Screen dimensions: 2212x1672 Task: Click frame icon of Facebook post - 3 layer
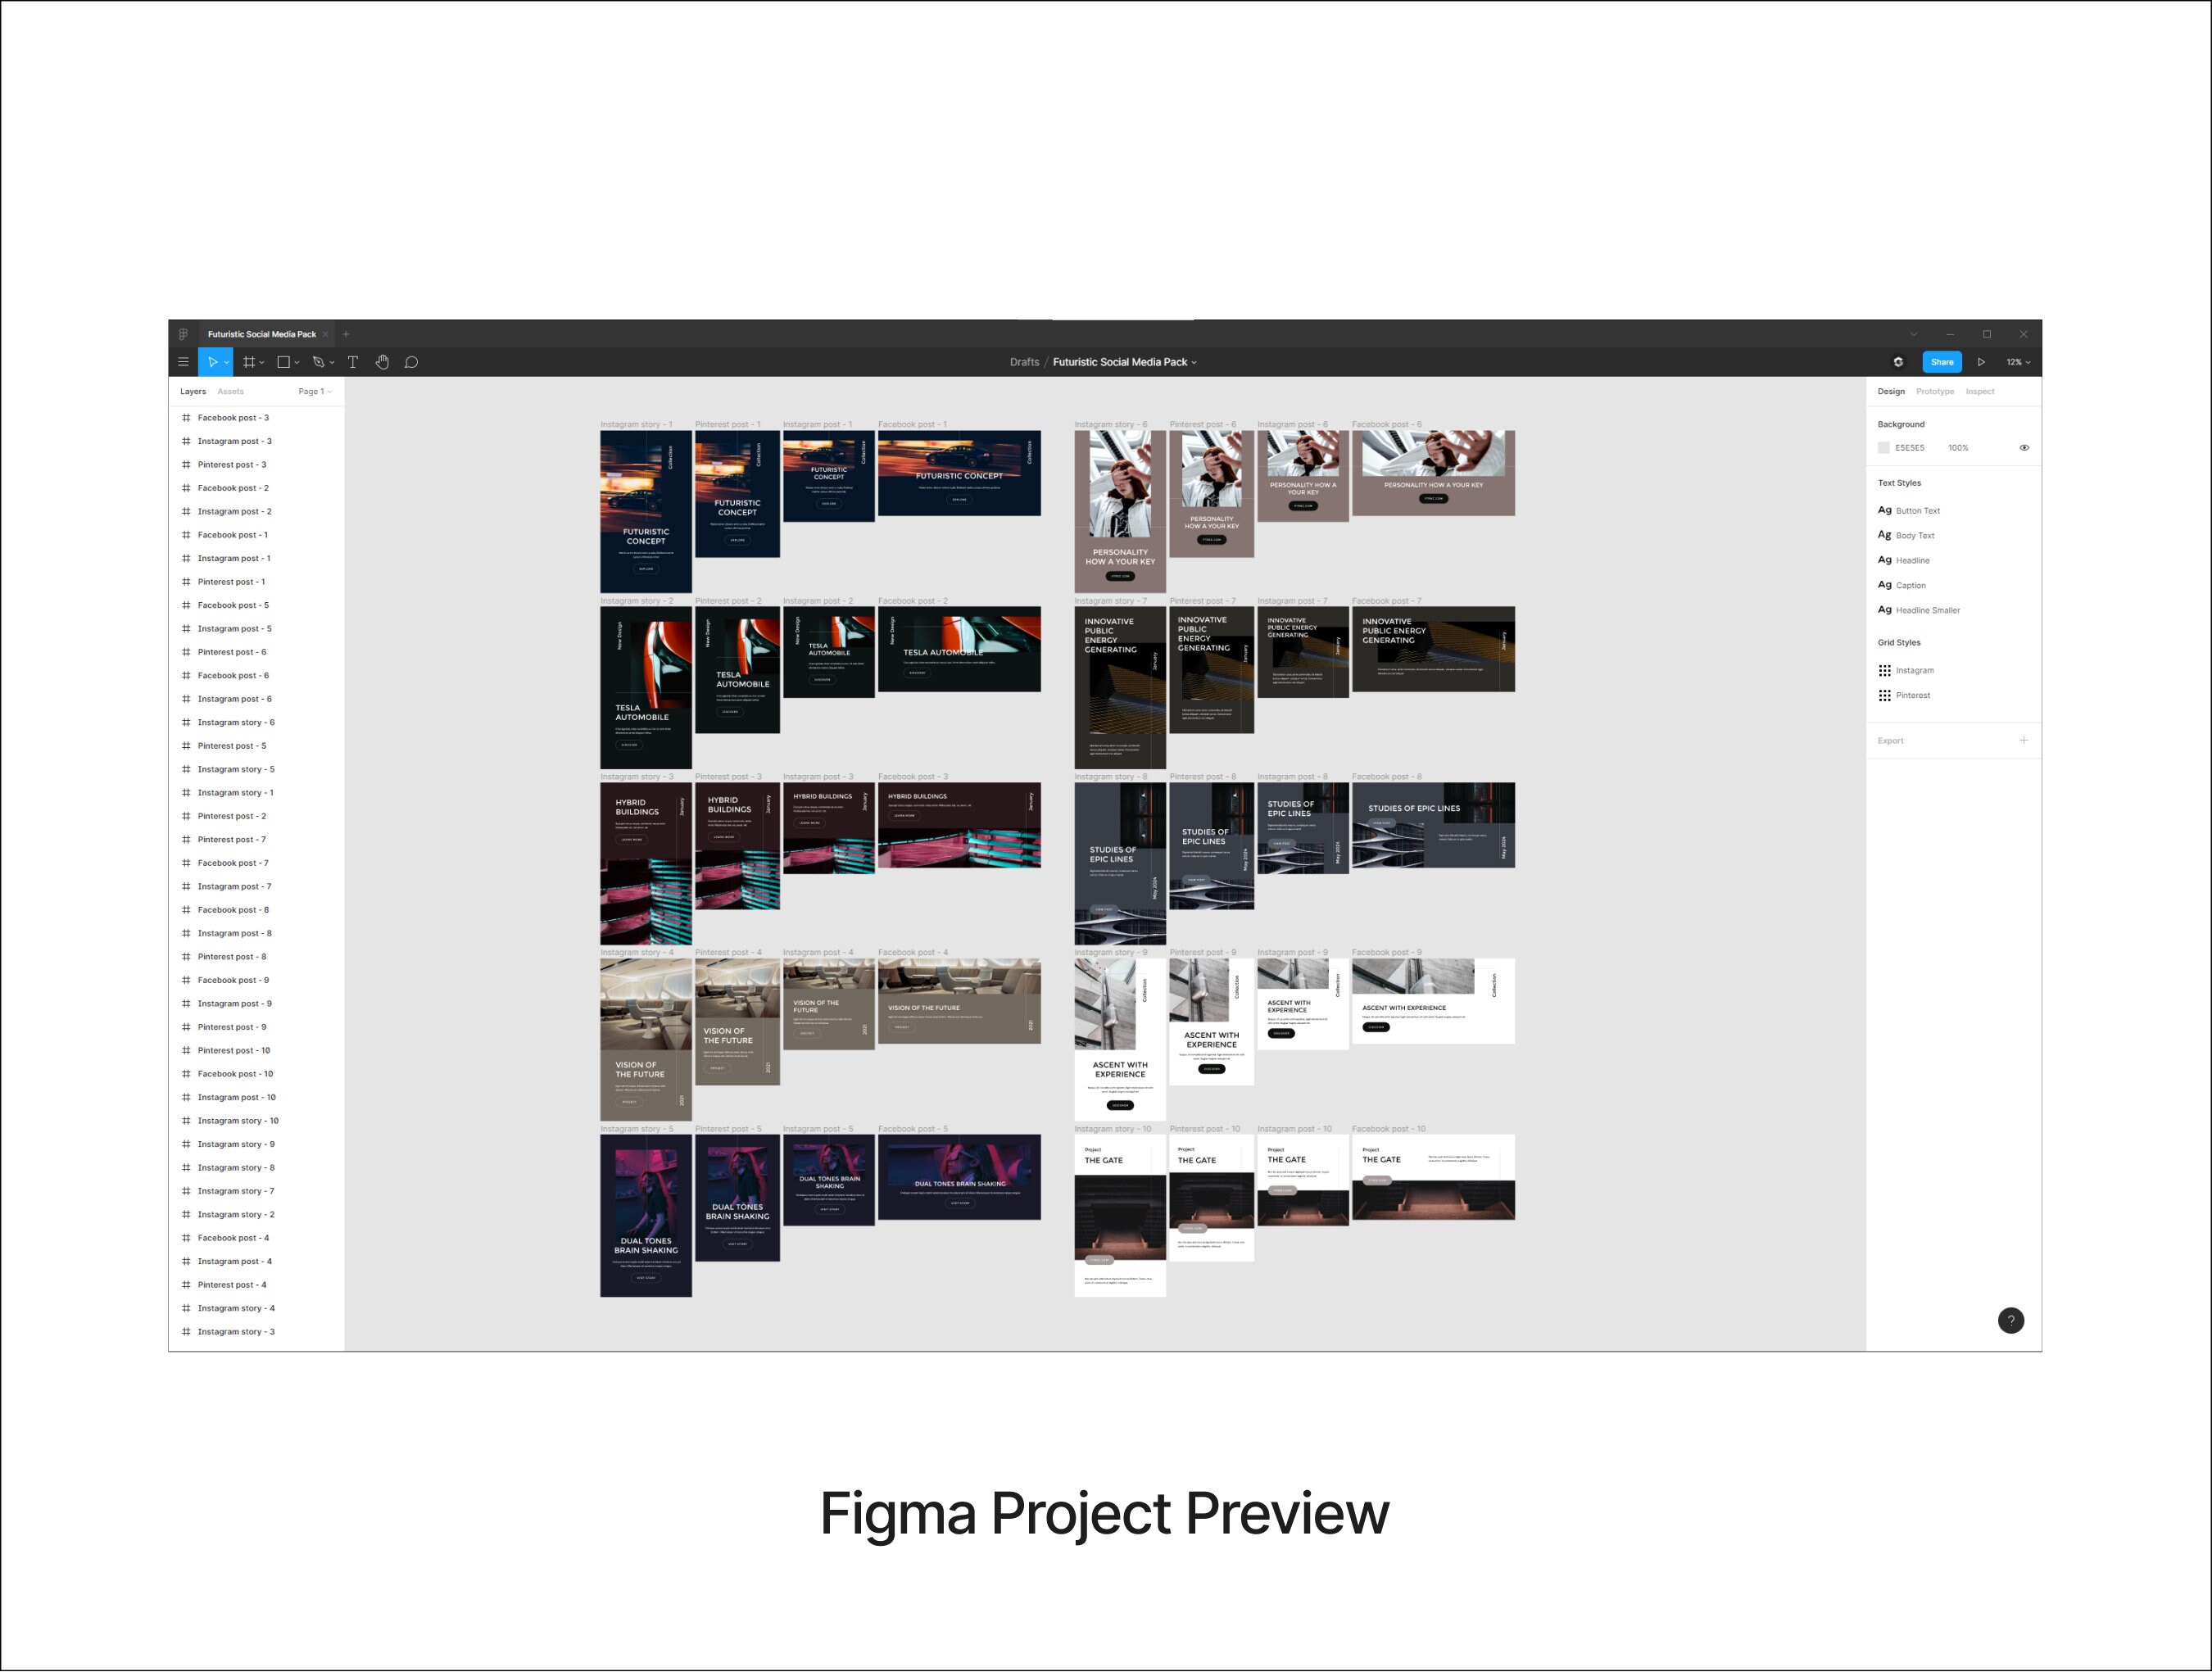(186, 417)
